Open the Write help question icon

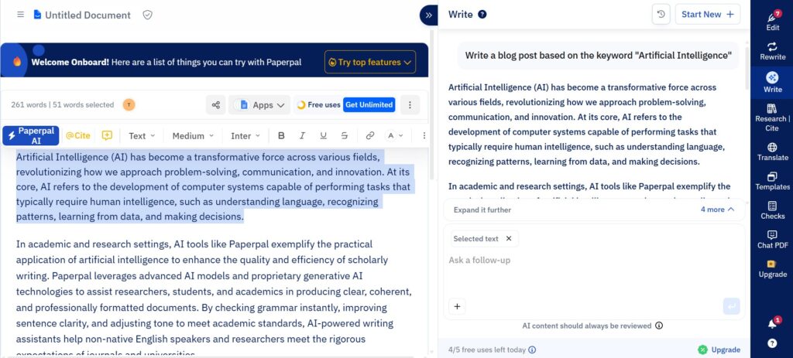coord(482,15)
